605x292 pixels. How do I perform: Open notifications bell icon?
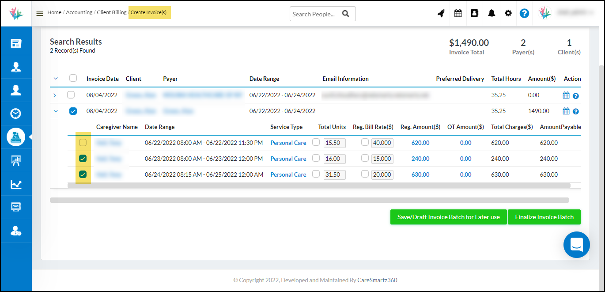click(492, 13)
